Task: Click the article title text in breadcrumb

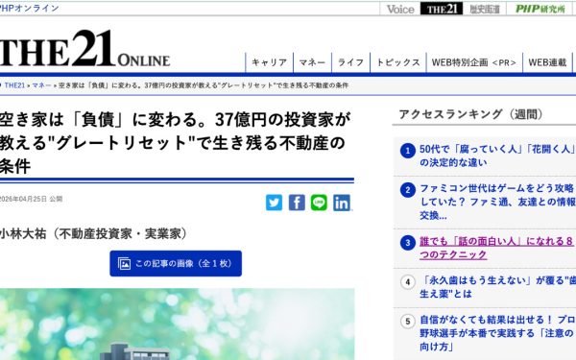Action: click(204, 85)
